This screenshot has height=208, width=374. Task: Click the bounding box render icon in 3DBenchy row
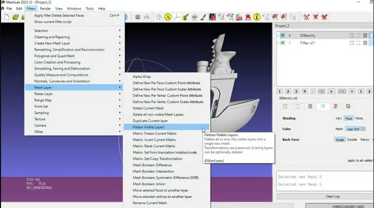pos(351,35)
